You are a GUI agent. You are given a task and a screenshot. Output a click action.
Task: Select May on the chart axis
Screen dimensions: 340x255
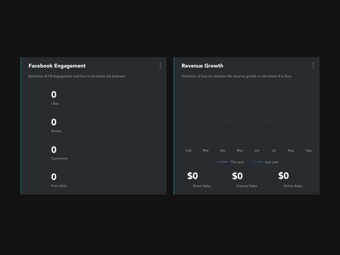240,150
